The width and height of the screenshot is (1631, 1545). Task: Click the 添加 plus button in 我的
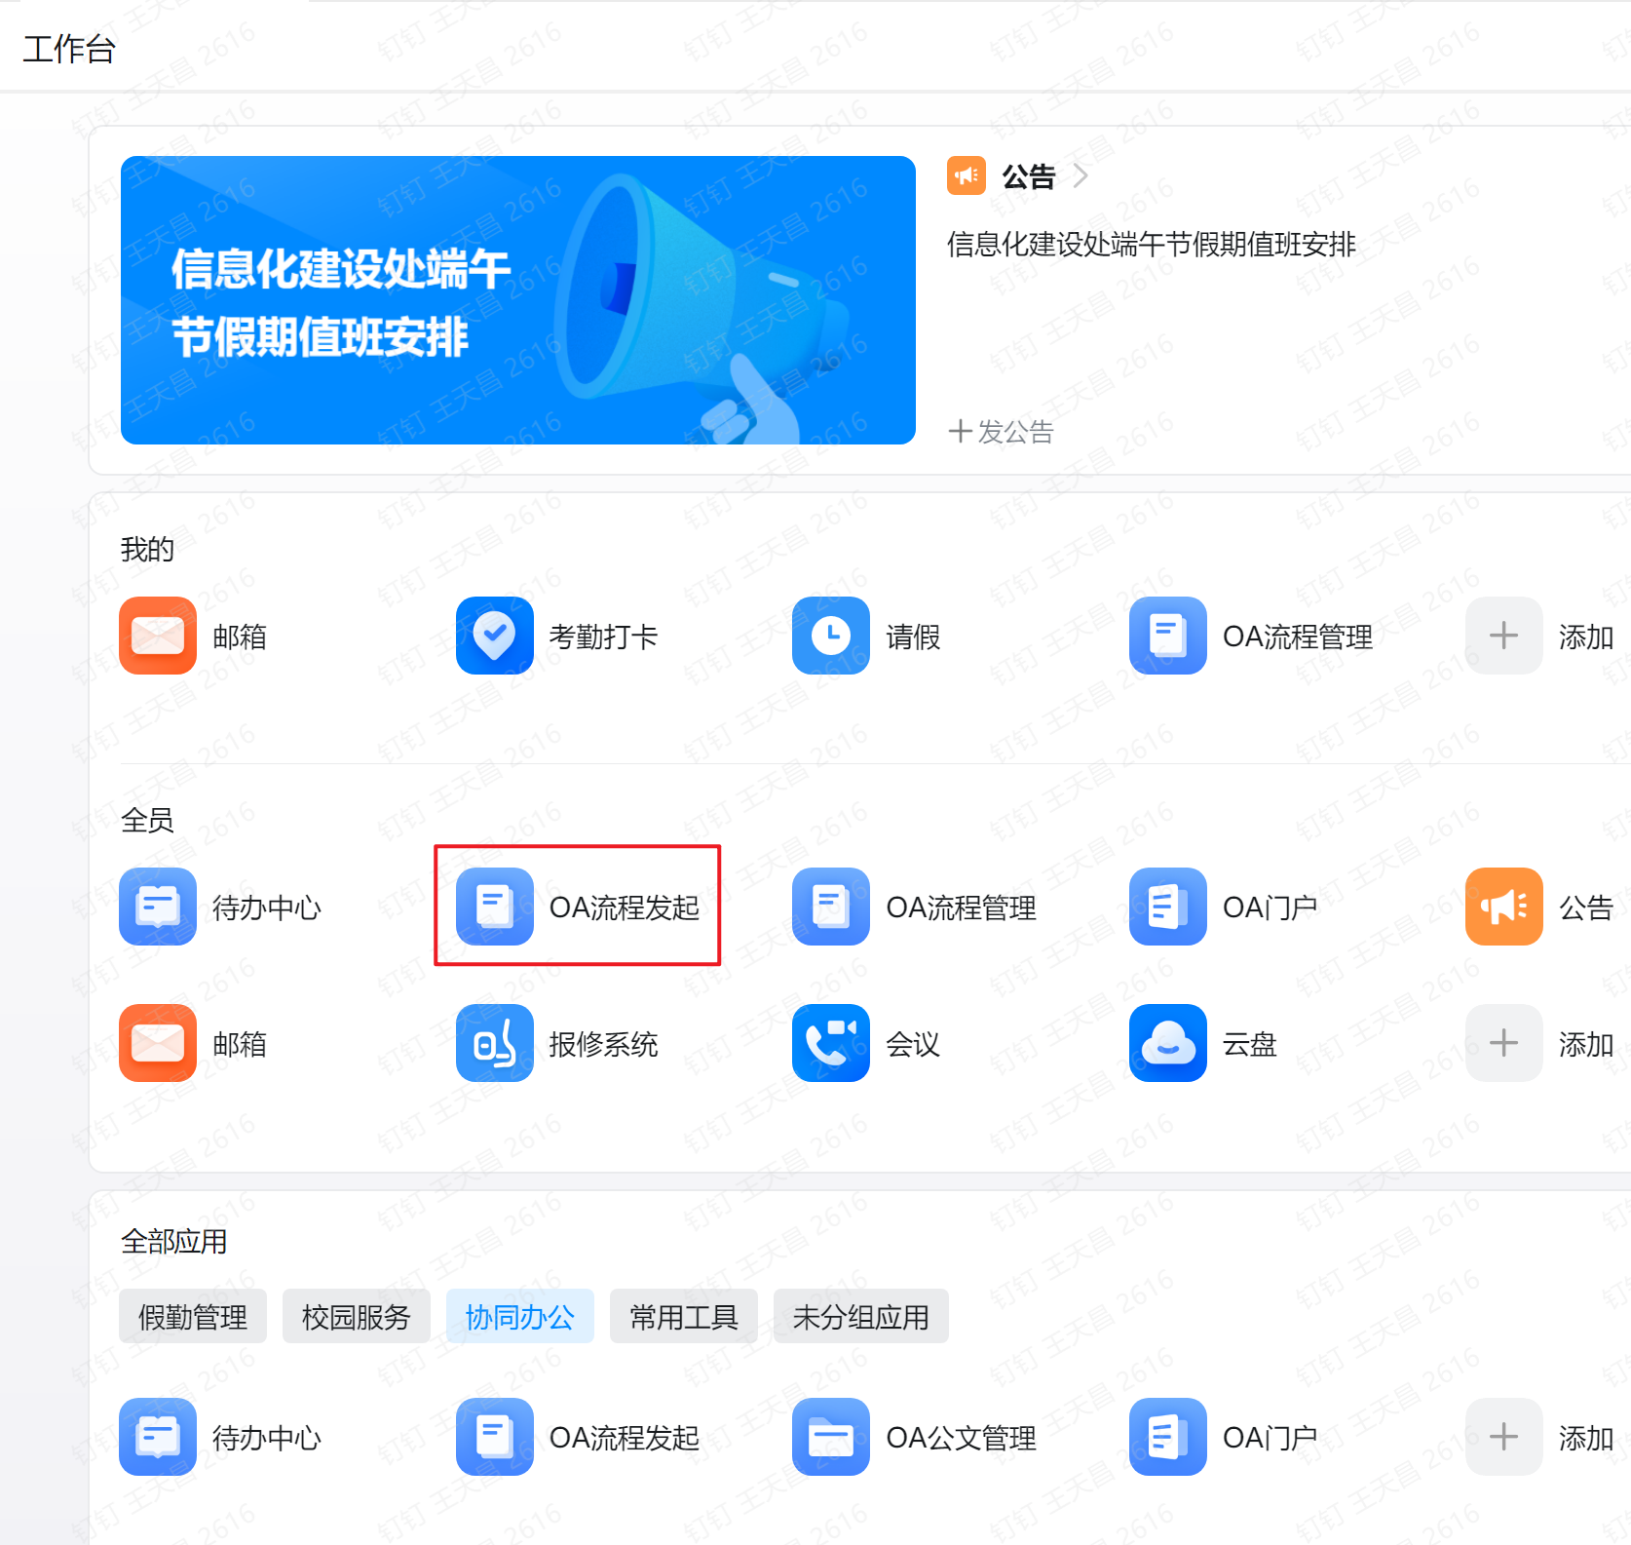tap(1503, 636)
